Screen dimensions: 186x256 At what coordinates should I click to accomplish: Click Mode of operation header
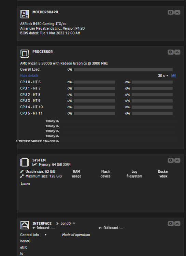coord(76,235)
